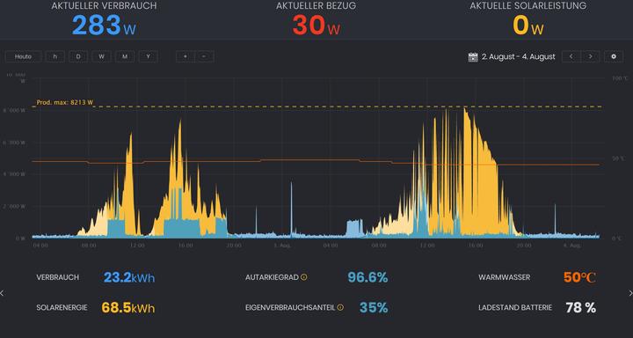633x338 pixels.
Task: Click the 30 W current grid draw value
Action: coord(316,26)
